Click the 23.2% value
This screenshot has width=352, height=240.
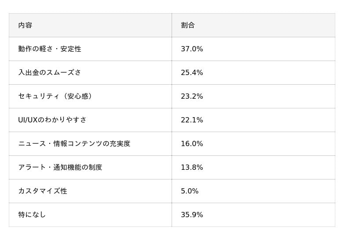(x=192, y=97)
